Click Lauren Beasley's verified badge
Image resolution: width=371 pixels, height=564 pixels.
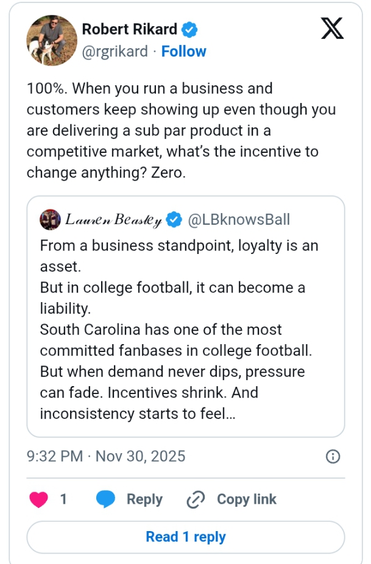174,220
